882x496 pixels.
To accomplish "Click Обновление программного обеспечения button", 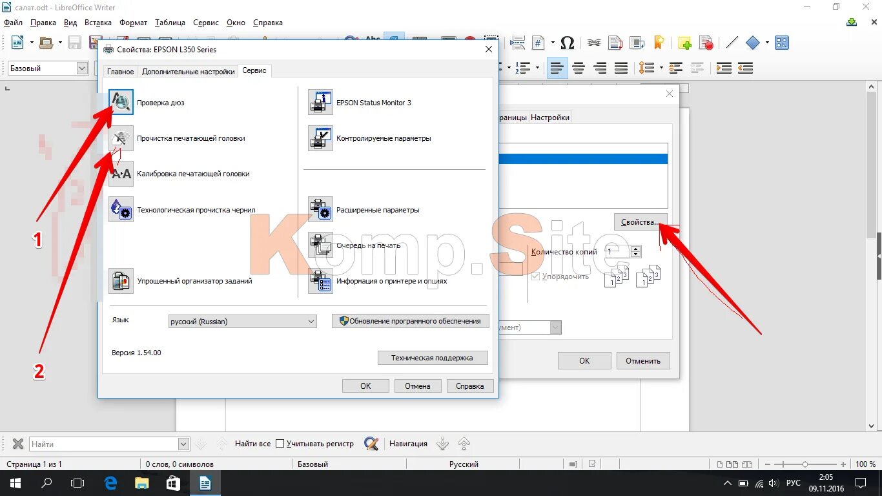I will click(x=411, y=321).
